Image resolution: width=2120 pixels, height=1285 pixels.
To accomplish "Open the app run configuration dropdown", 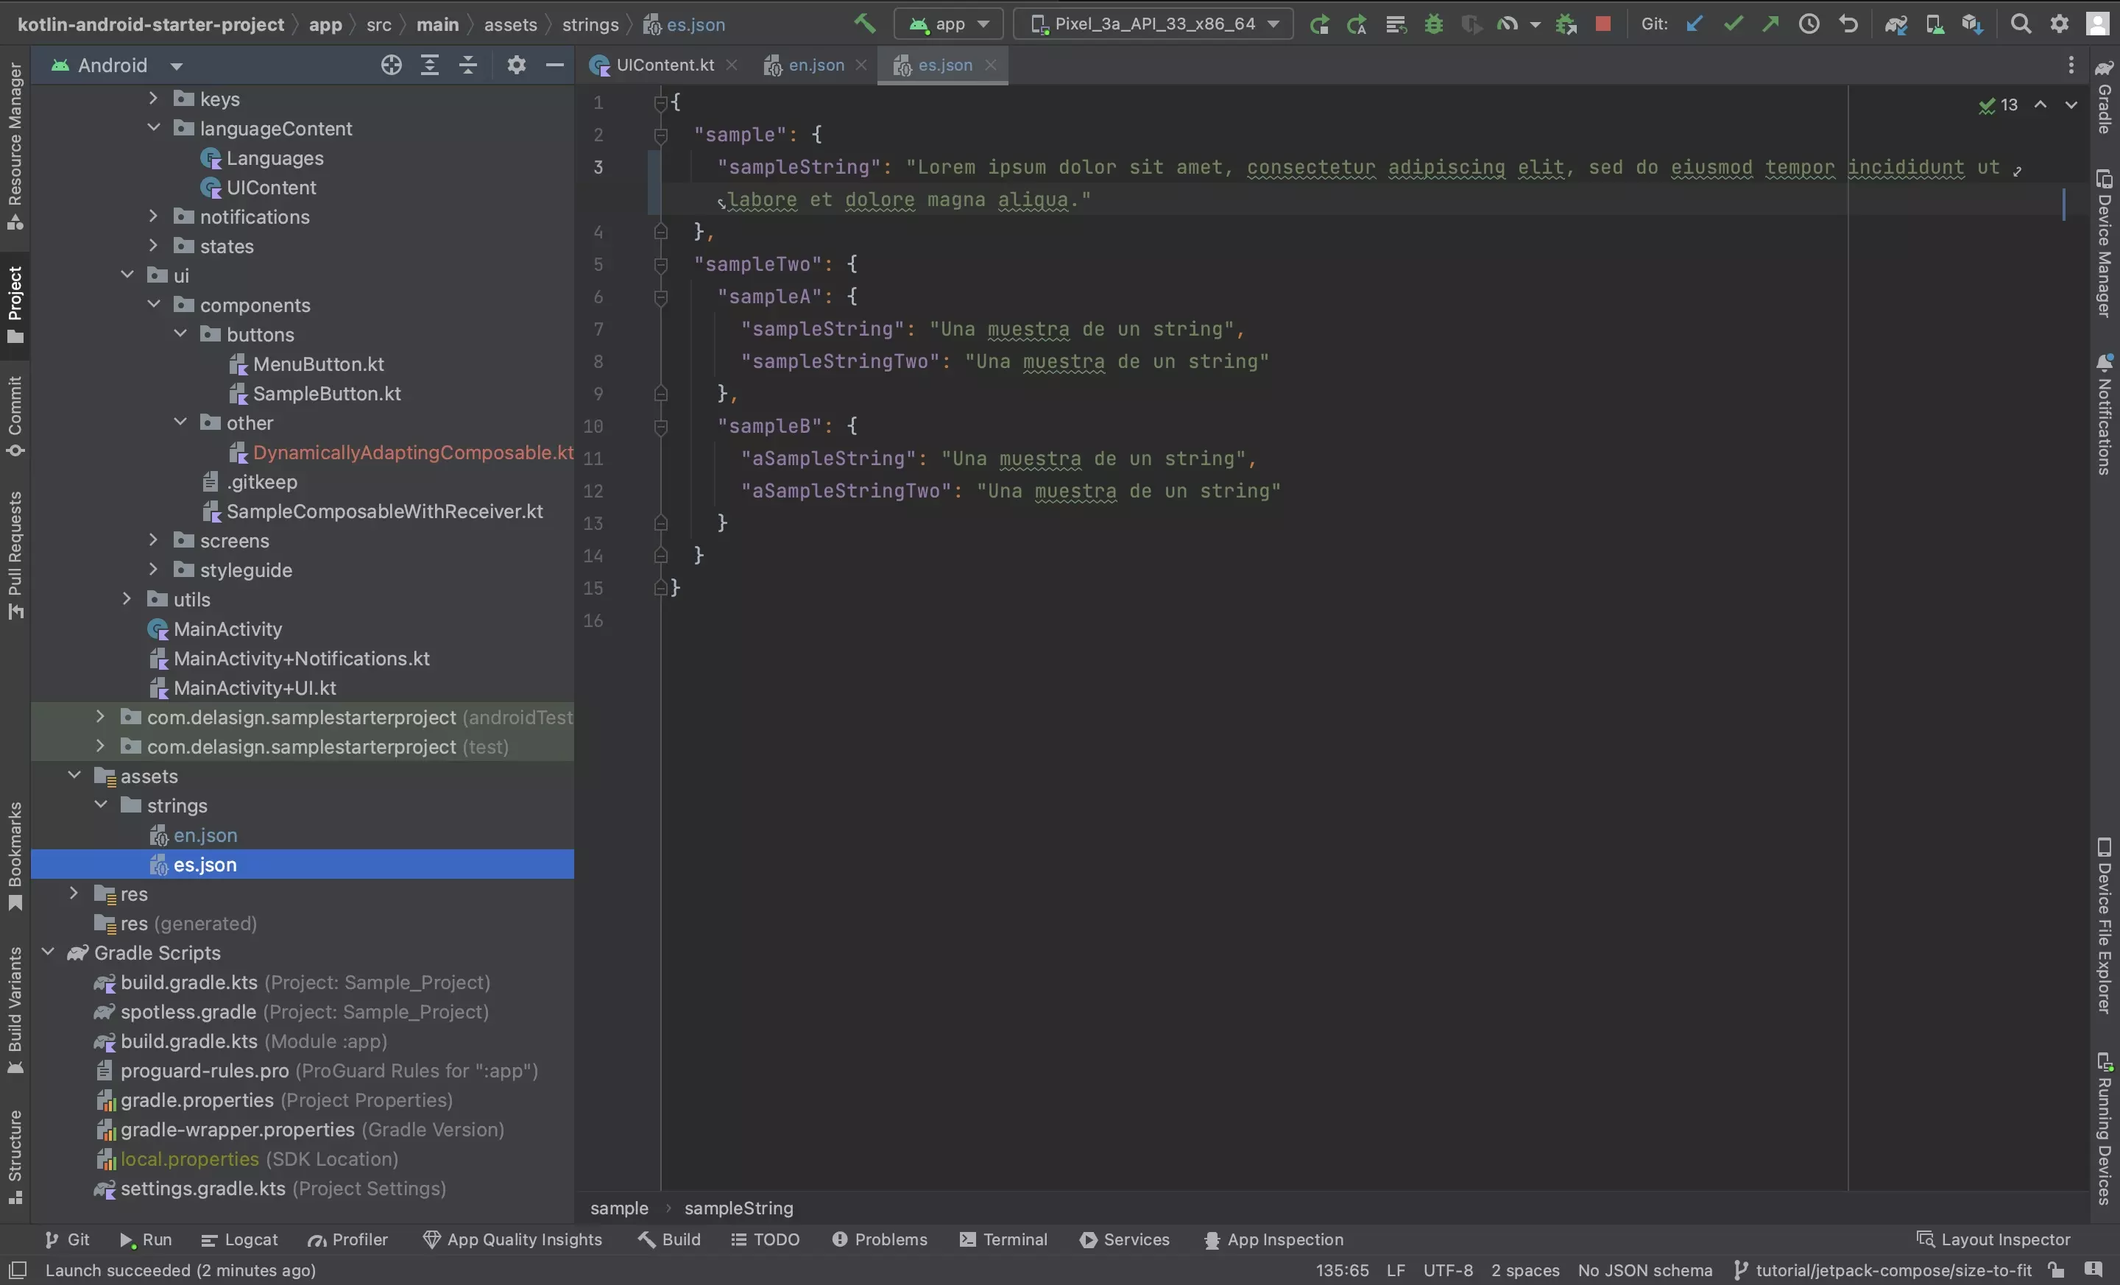I will tap(948, 24).
